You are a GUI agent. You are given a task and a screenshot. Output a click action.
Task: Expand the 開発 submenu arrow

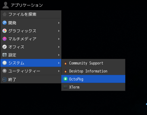coord(59,23)
